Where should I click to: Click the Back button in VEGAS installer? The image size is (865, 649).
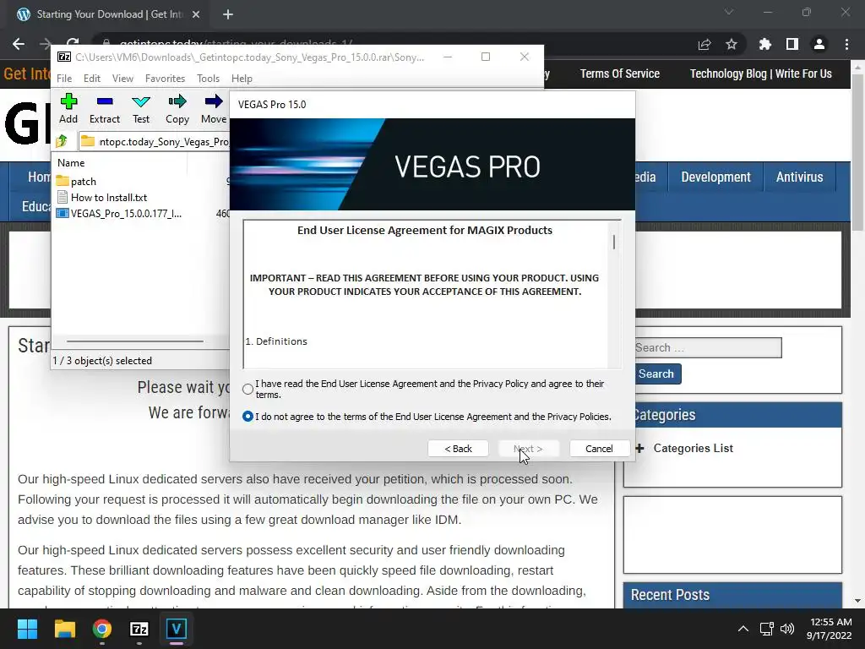coord(458,449)
